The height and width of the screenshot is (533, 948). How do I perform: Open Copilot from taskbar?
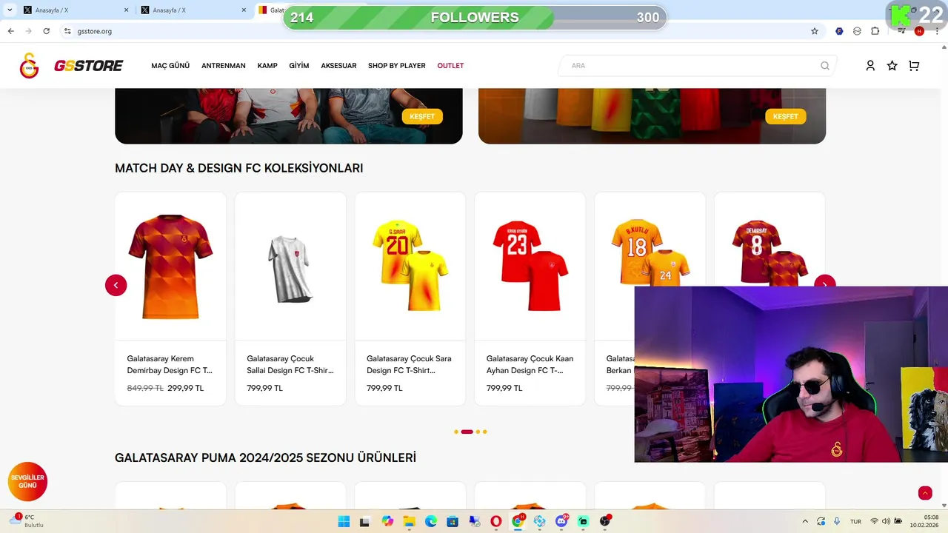tap(387, 521)
